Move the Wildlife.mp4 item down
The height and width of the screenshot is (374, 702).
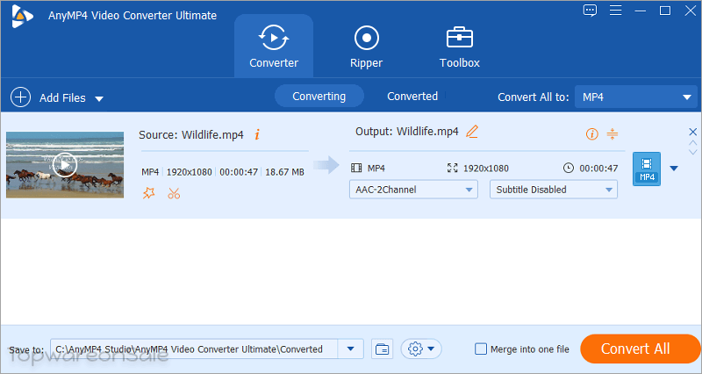click(x=692, y=152)
